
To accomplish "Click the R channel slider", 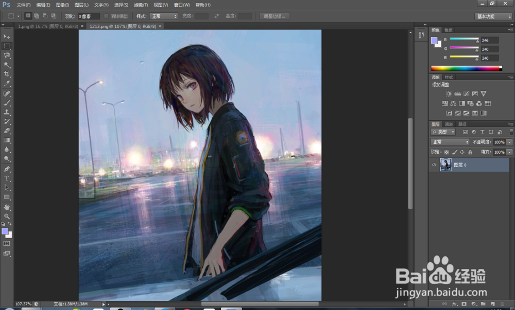I will point(464,39).
